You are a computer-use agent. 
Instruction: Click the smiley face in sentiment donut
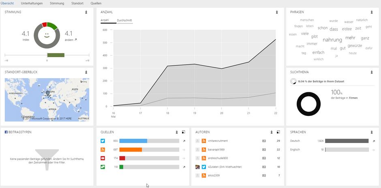coord(47,35)
